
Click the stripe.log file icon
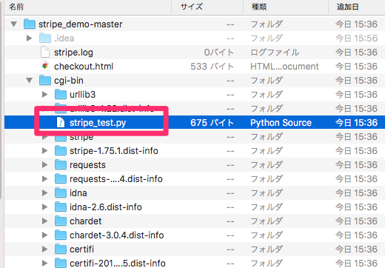[45, 52]
